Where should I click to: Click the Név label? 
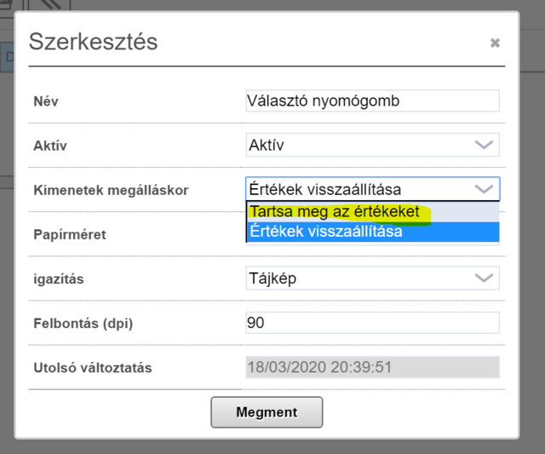pyautogui.click(x=46, y=101)
